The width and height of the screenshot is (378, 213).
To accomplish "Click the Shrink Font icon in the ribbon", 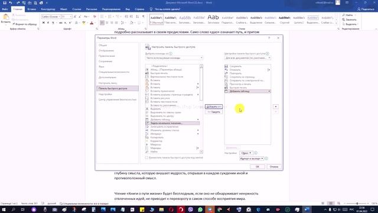I will click(x=80, y=17).
